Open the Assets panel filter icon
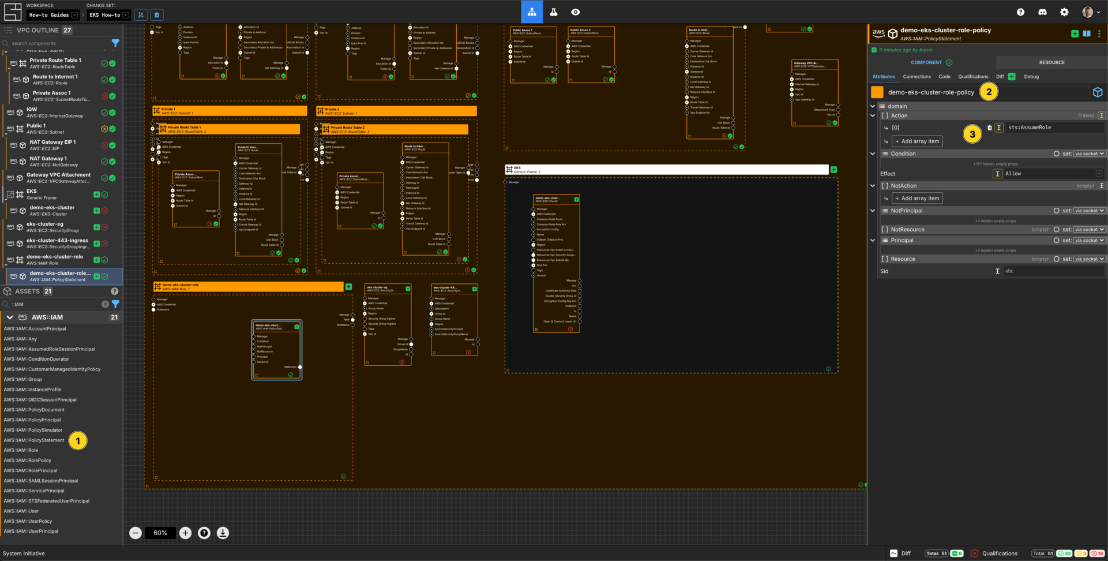Viewport: 1108px width, 561px height. (115, 304)
